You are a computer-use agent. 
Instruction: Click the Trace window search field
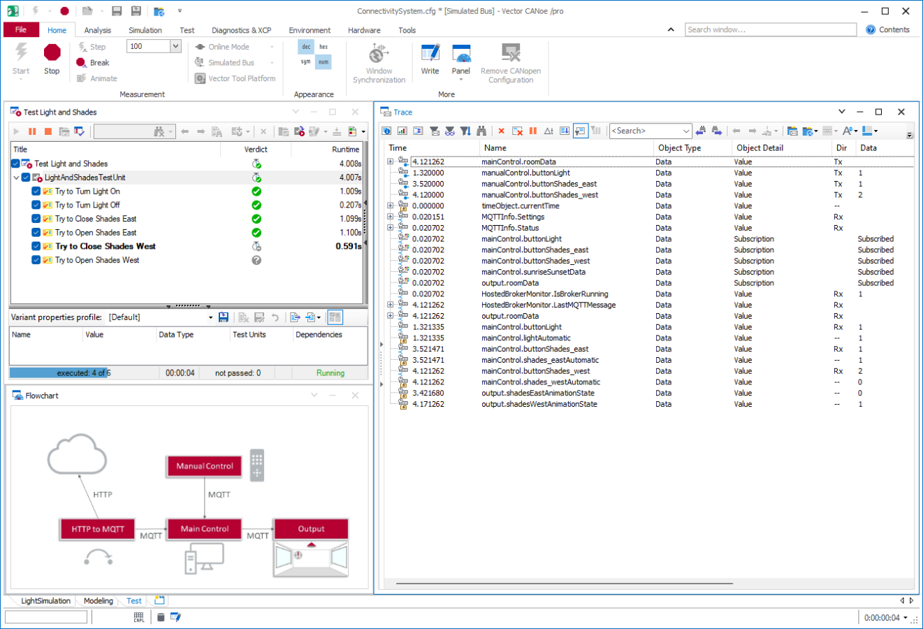coord(645,131)
